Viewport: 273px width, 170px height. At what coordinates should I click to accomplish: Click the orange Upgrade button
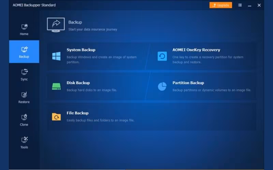point(220,5)
